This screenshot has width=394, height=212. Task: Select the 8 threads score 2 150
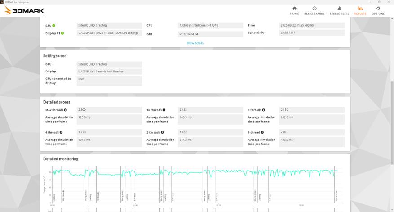point(312,110)
